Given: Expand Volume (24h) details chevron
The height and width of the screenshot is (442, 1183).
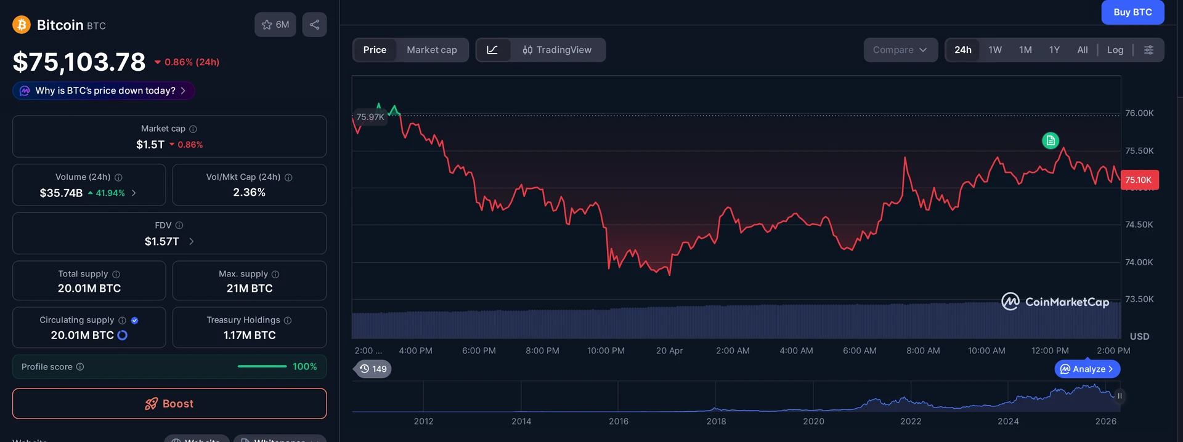Looking at the screenshot, I should point(134,193).
